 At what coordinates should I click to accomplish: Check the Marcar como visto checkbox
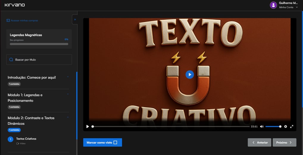coord(115,143)
